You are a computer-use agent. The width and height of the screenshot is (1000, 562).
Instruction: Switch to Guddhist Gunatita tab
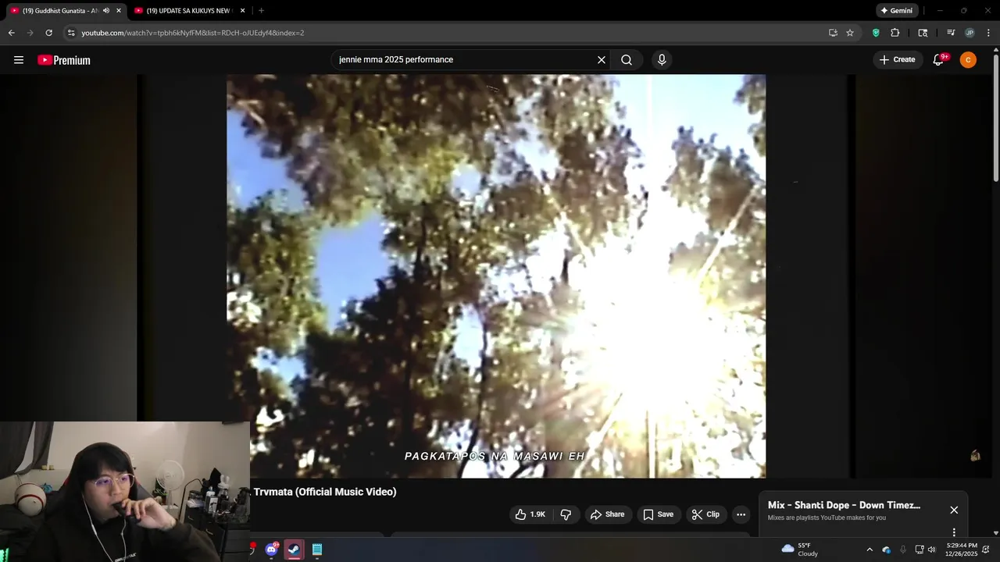(x=61, y=11)
